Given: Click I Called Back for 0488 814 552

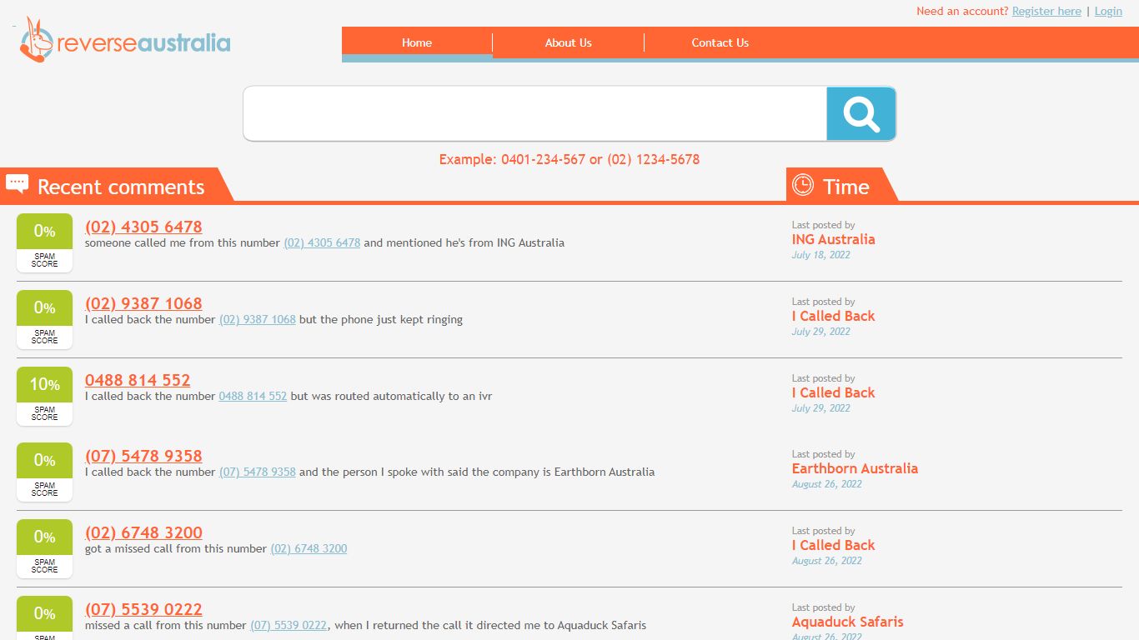Looking at the screenshot, I should 833,392.
